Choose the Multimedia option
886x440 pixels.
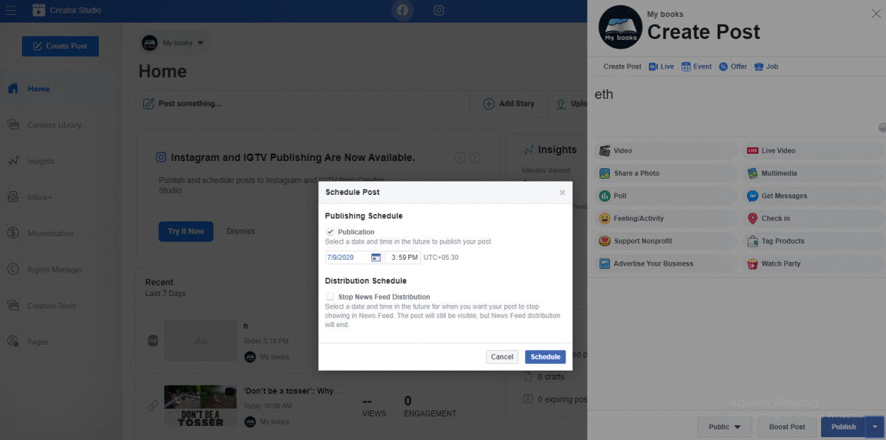[812, 173]
